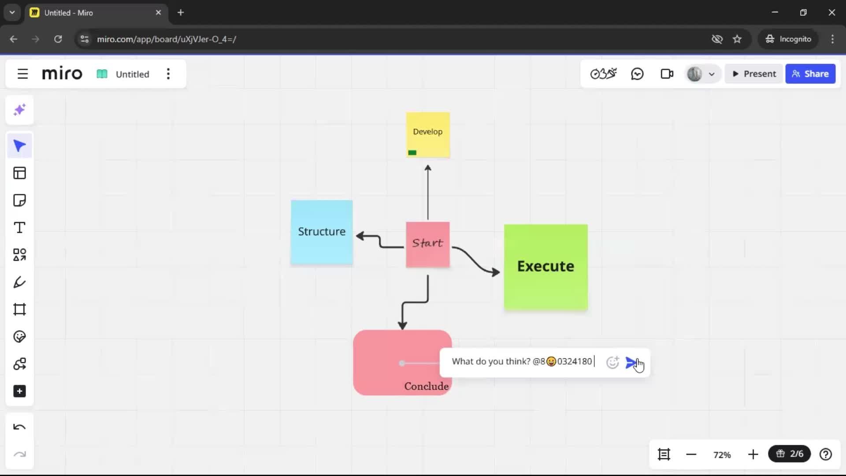846x476 pixels.
Task: Select the Text tool
Action: coord(19,228)
